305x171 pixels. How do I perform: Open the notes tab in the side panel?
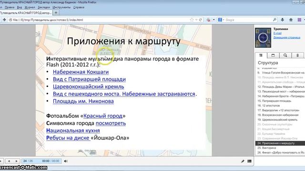point(297,56)
